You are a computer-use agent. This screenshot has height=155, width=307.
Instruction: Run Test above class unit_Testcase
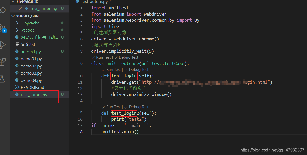pyautogui.click(x=103, y=57)
